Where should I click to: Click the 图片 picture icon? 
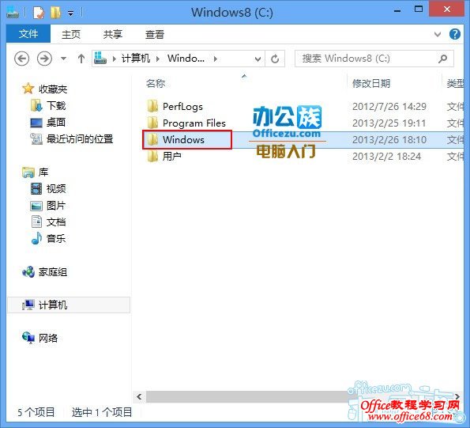(36, 206)
